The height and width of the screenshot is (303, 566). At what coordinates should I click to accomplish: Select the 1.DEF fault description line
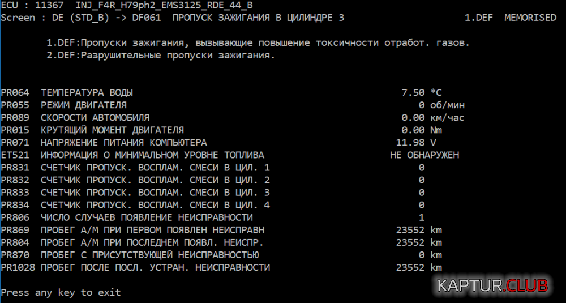(258, 43)
